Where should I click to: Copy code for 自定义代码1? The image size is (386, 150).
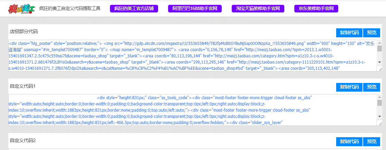tap(349, 87)
